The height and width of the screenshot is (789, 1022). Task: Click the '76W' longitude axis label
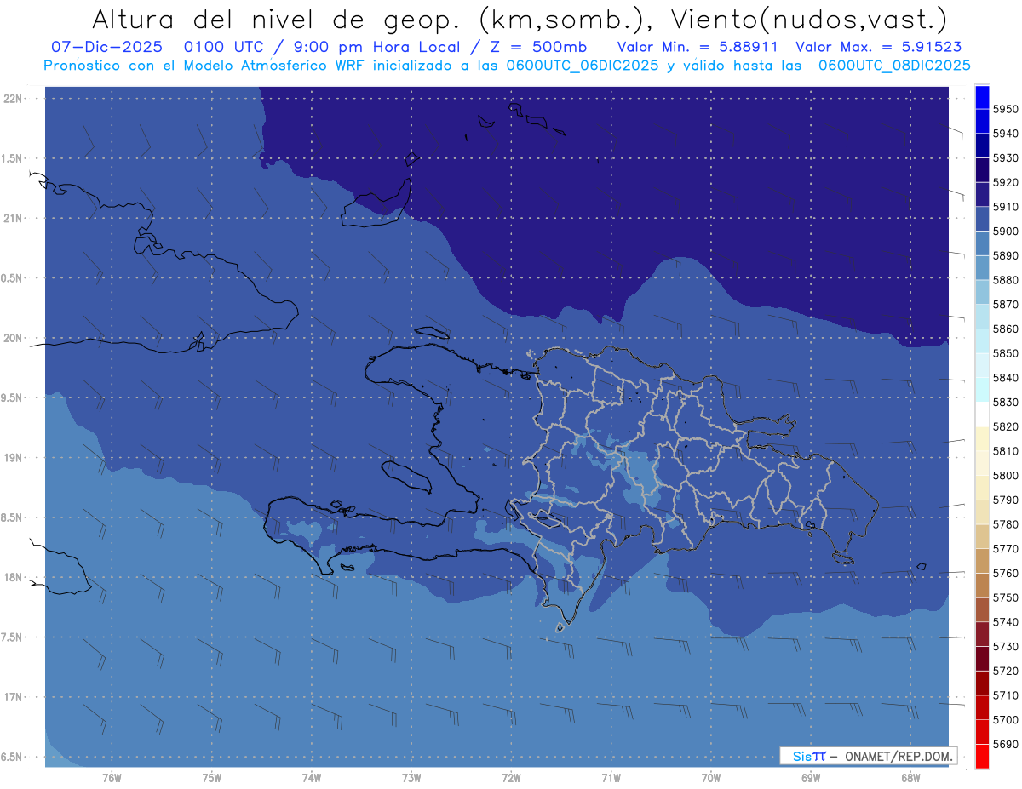coord(112,777)
